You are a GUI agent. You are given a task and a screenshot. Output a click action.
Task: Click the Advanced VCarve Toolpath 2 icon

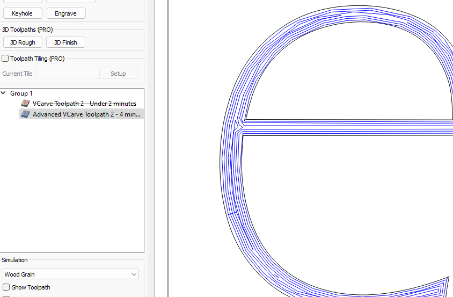pyautogui.click(x=25, y=114)
